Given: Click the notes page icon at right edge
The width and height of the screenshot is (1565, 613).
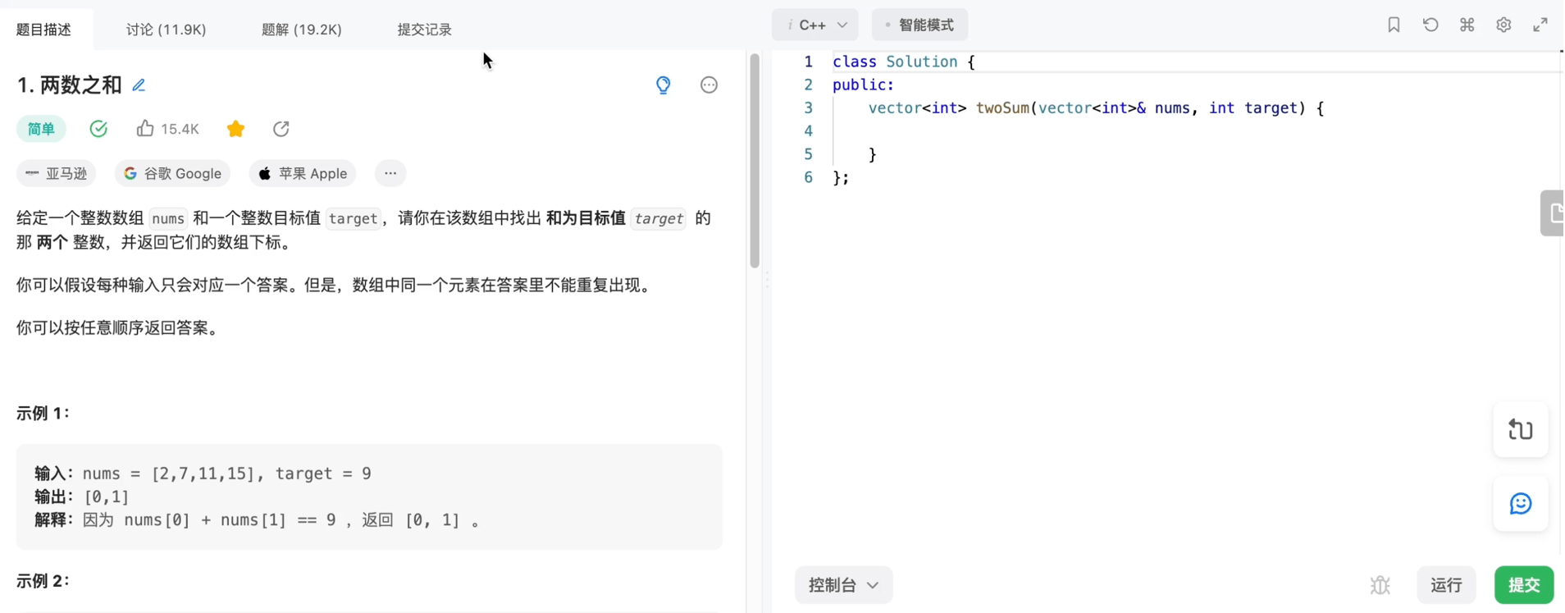Looking at the screenshot, I should coord(1553,213).
